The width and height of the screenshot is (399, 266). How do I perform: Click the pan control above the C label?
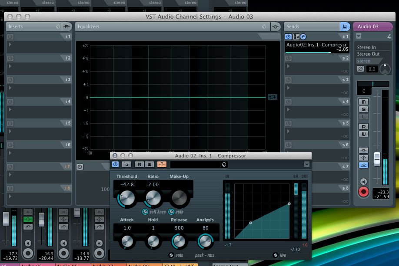(x=373, y=84)
